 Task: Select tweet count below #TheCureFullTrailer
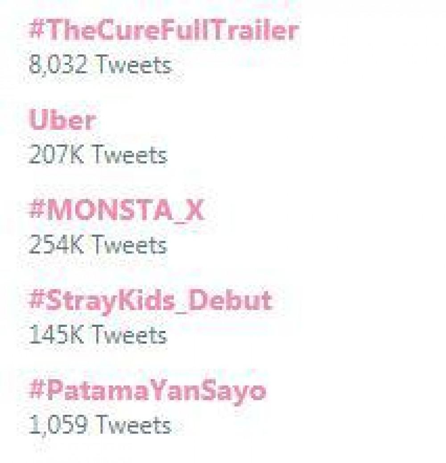click(99, 66)
